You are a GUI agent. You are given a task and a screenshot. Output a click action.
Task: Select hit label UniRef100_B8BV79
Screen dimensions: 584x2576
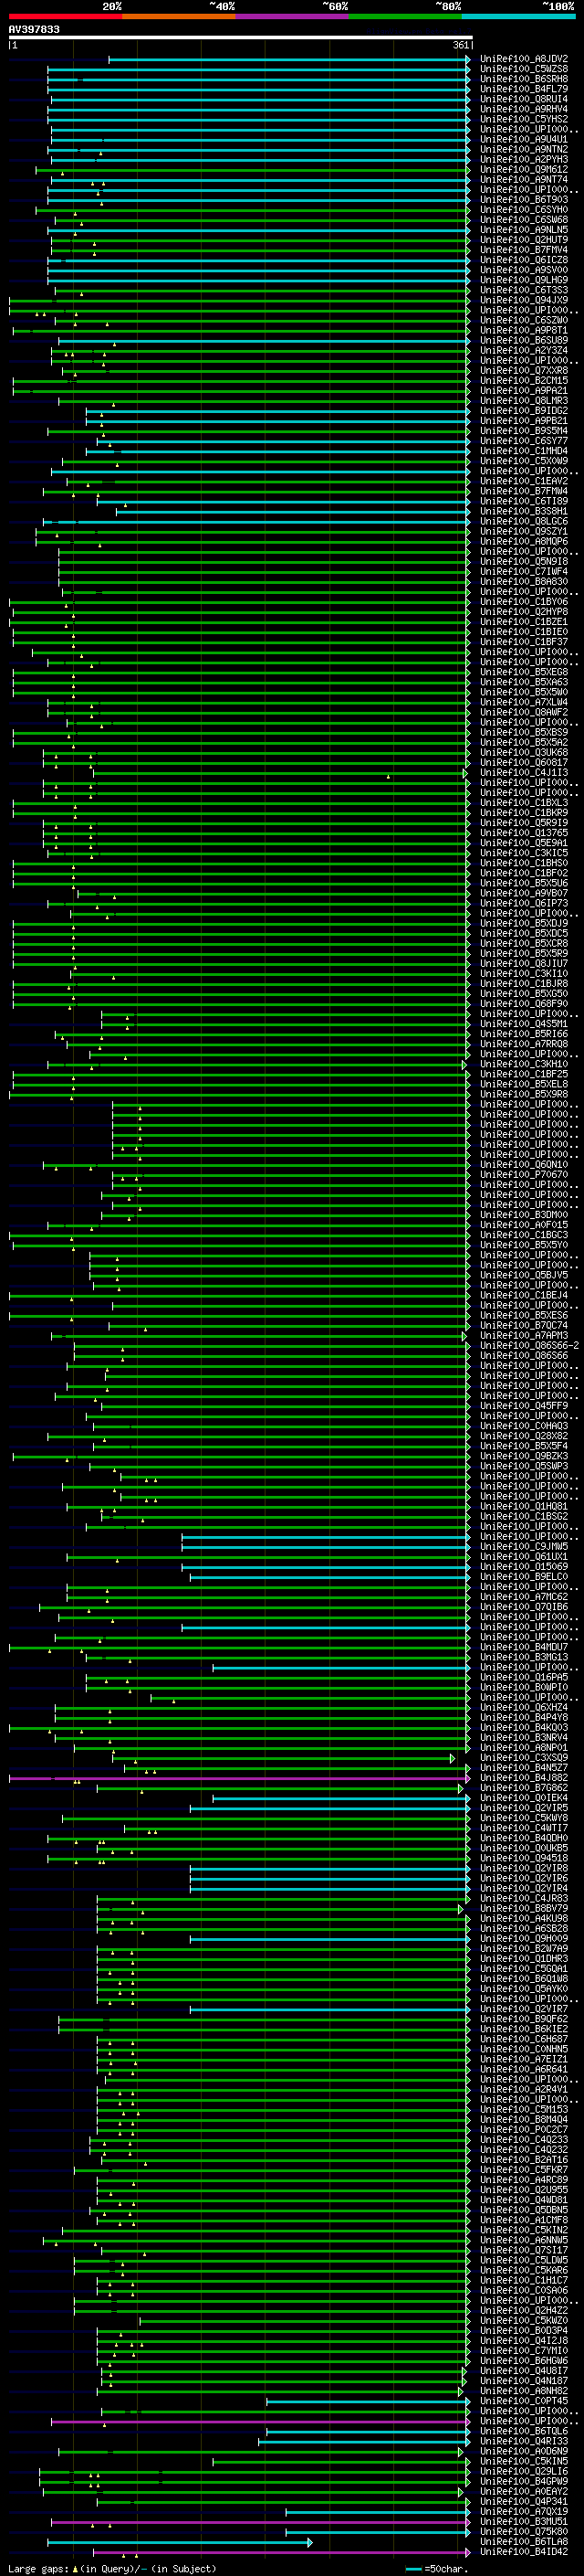[524, 1908]
